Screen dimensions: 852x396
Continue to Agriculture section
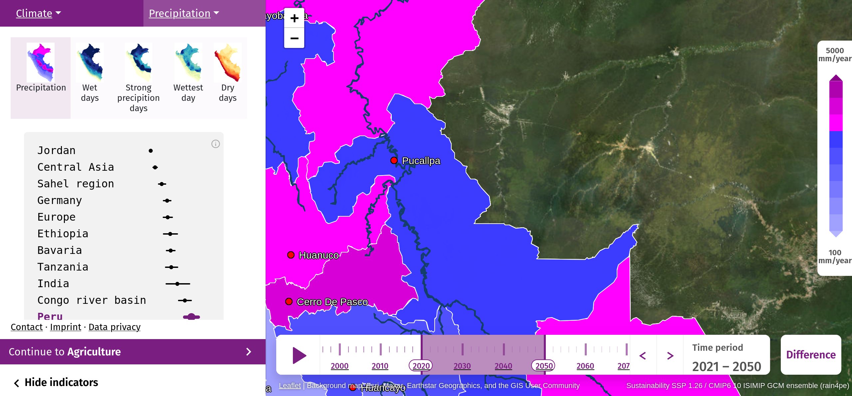tap(132, 351)
